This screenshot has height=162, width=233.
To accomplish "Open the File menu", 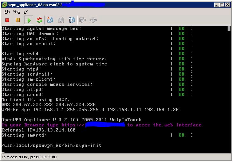I will (x=7, y=12).
